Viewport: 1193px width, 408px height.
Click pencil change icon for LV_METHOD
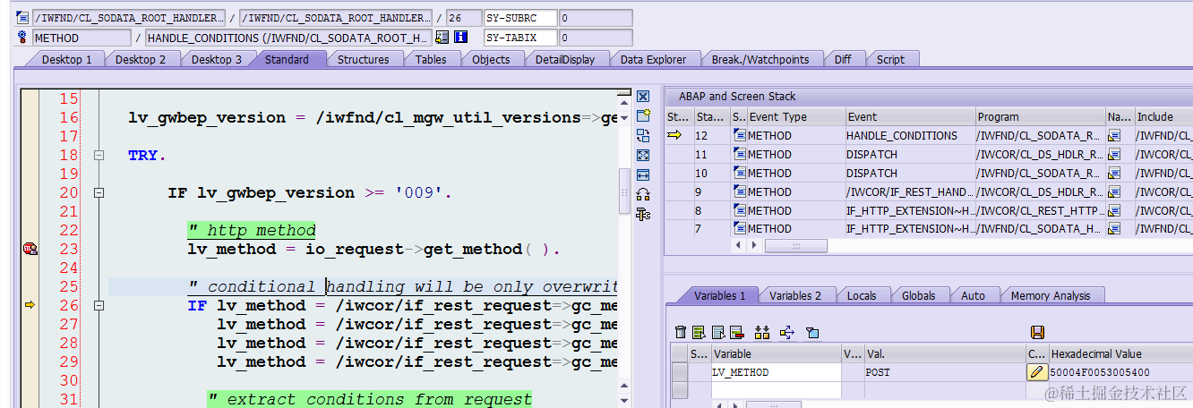click(1036, 372)
